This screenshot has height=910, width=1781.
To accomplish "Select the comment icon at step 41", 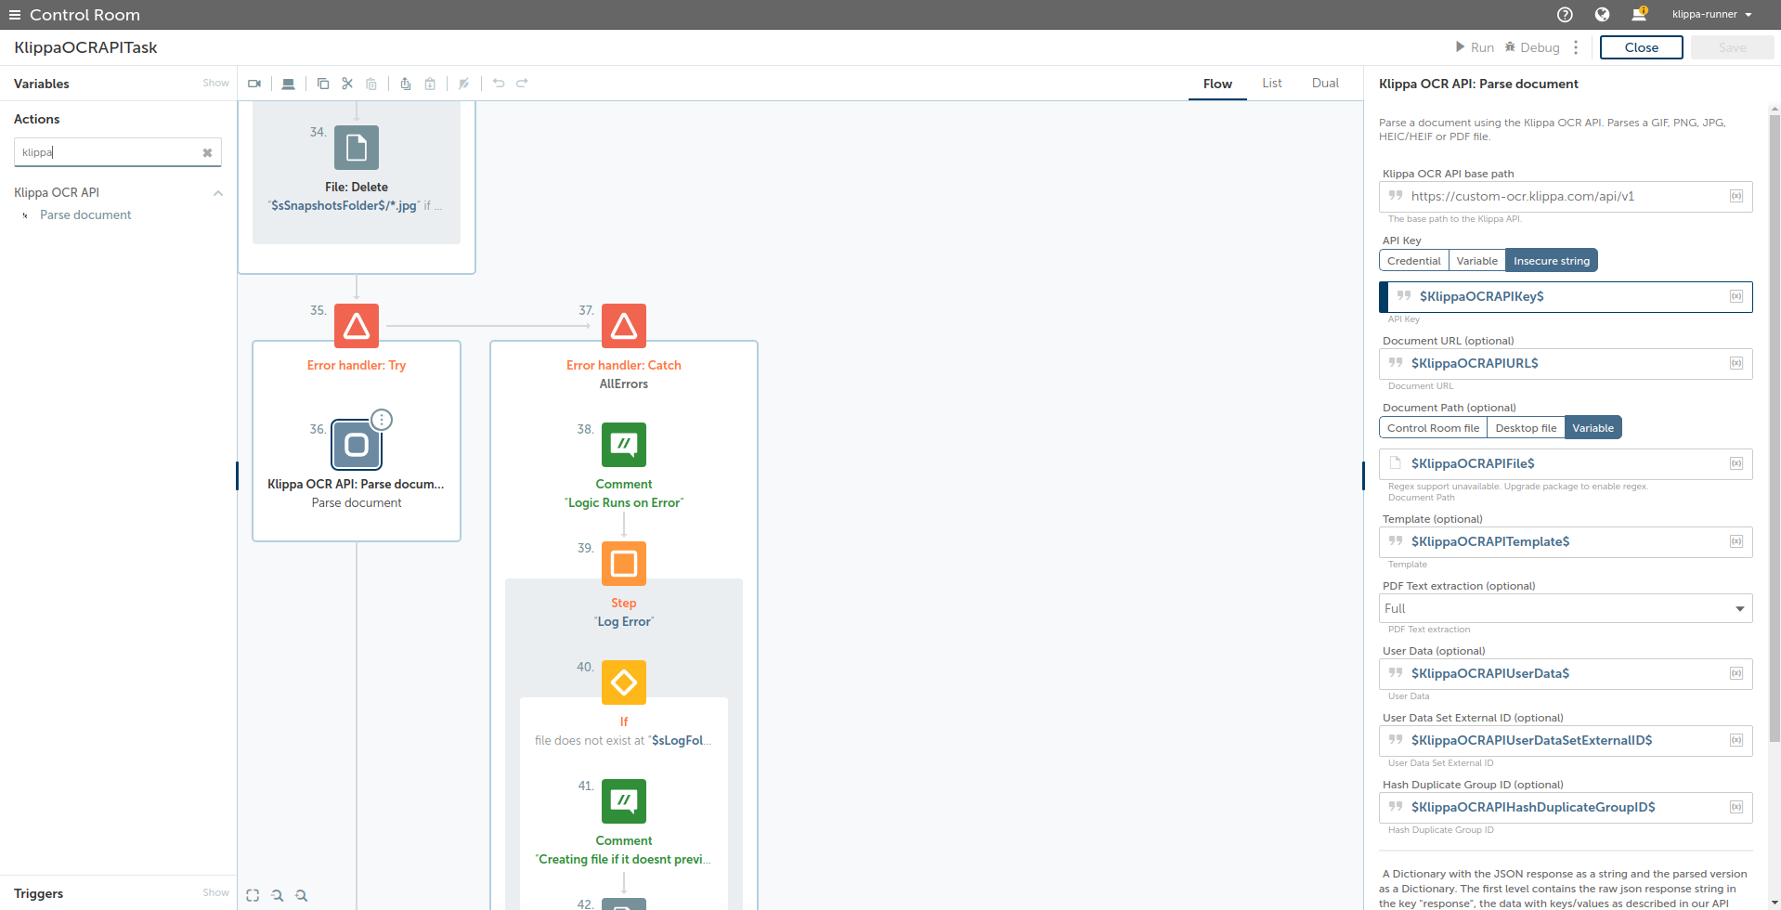I will (x=624, y=801).
